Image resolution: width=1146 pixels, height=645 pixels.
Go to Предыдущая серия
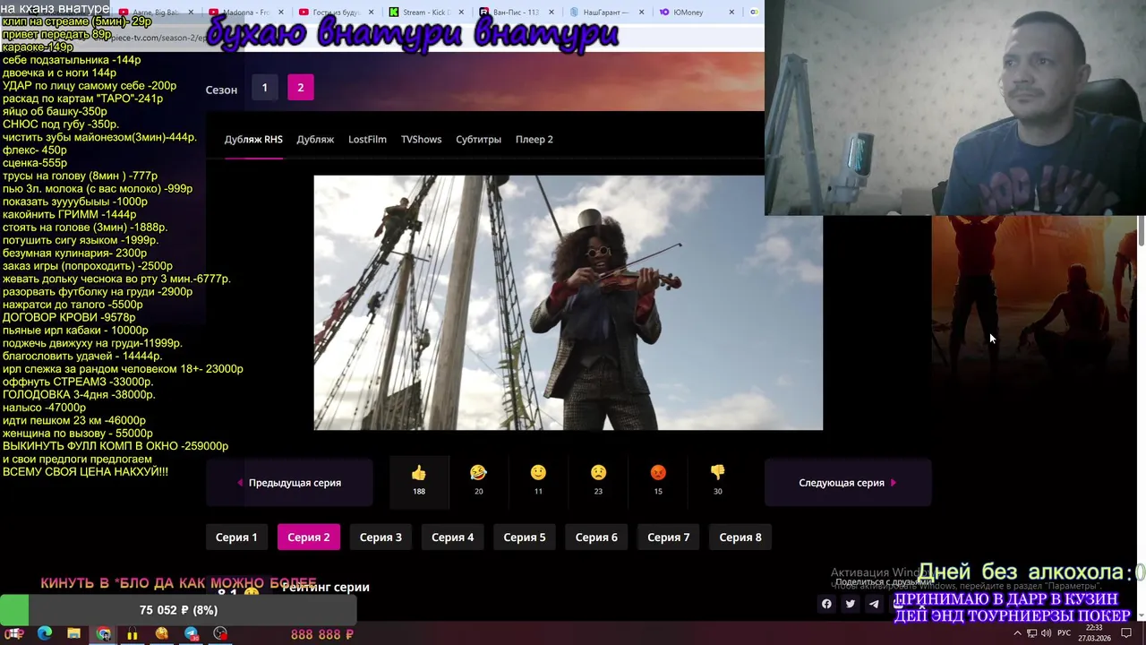[289, 483]
